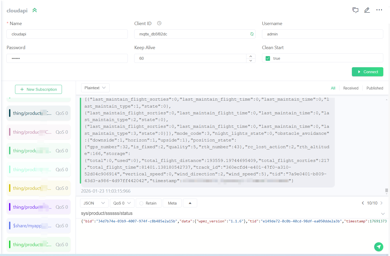Switch to the Received messages tab
Image resolution: width=390 pixels, height=256 pixels.
[x=351, y=88]
